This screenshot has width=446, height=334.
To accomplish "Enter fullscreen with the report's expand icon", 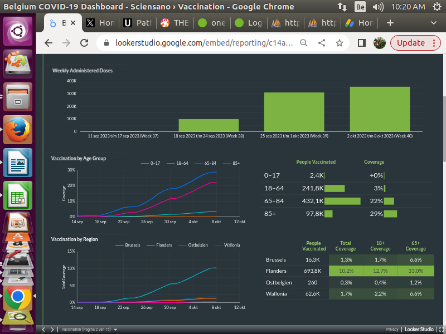I will [441, 329].
